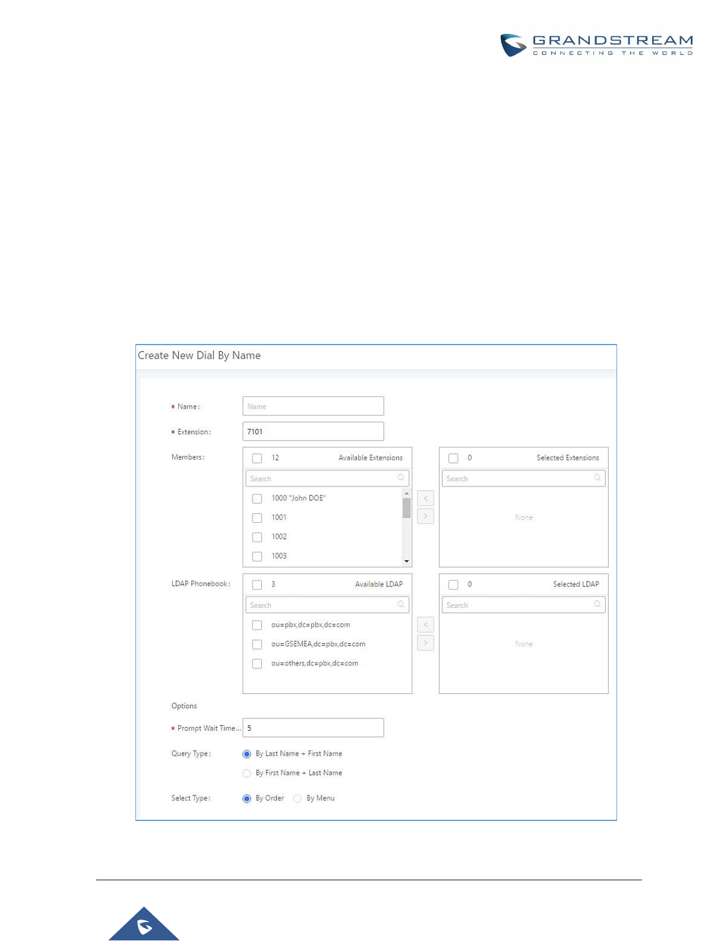Image resolution: width=727 pixels, height=941 pixels.
Task: Click the Selected LDAP search magnifier icon
Action: pos(598,604)
